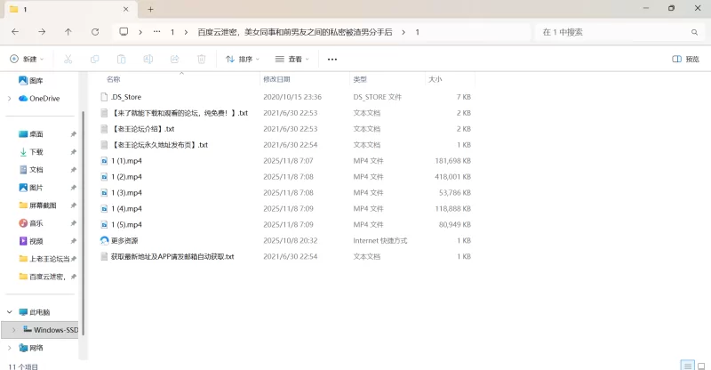Go up one folder level

coord(68,31)
